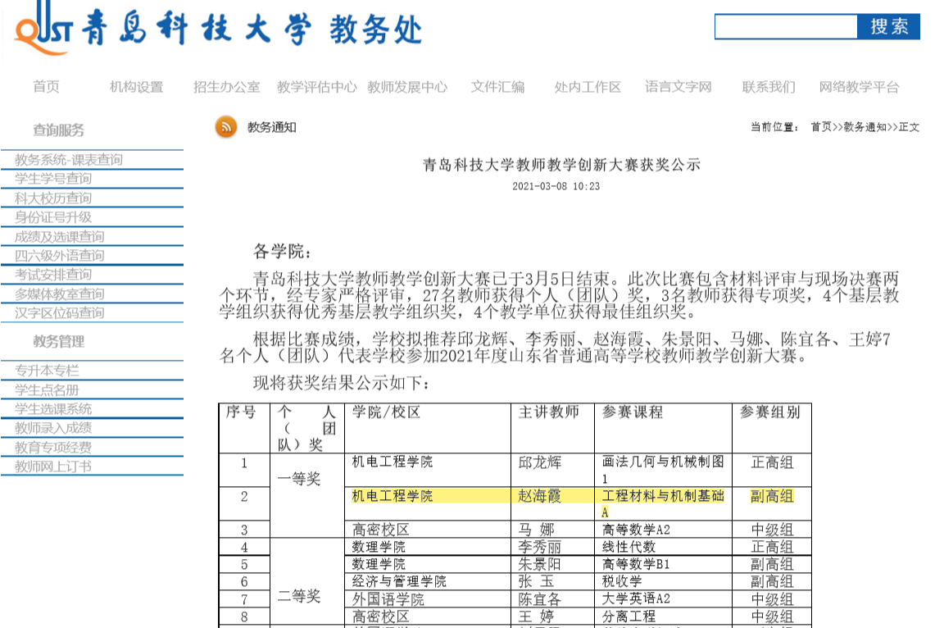Open 文件汇编 navigation item

point(498,87)
